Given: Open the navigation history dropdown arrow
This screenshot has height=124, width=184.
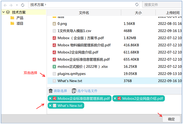Looking at the screenshot, I should (17, 5).
